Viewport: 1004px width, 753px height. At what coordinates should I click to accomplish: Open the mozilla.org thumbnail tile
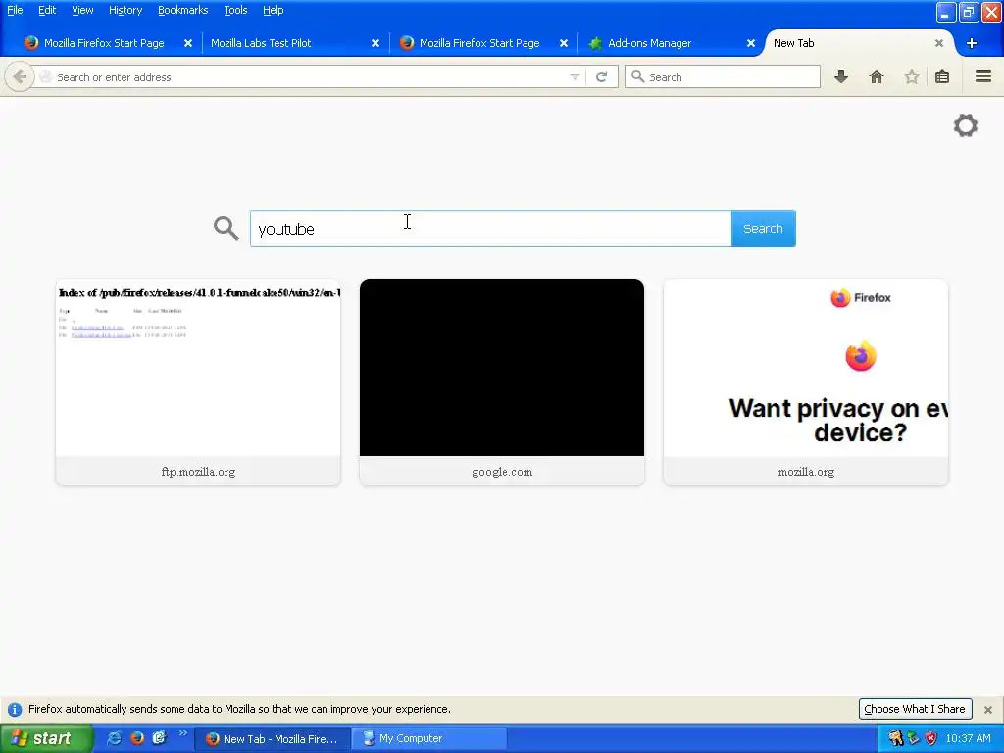point(806,382)
